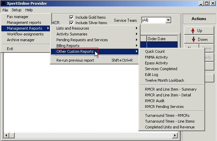Open the Management Reports submenu
217x141 pixels.
(26, 28)
